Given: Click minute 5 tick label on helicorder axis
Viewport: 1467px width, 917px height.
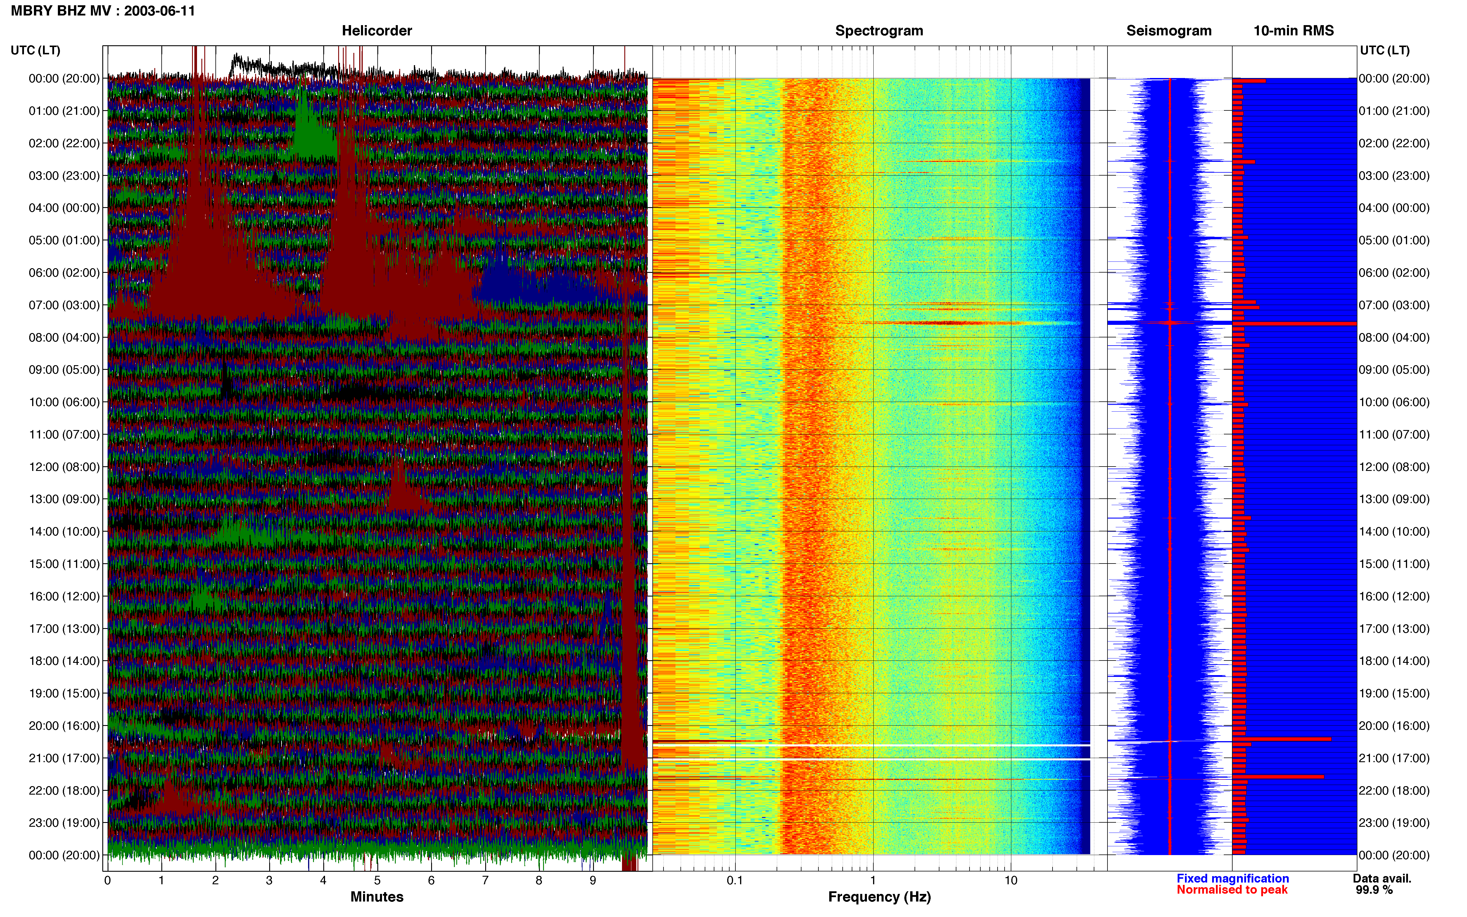Looking at the screenshot, I should (x=377, y=880).
